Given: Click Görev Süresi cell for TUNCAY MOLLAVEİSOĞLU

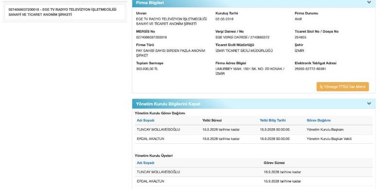Looking at the screenshot, I should click(282, 172).
